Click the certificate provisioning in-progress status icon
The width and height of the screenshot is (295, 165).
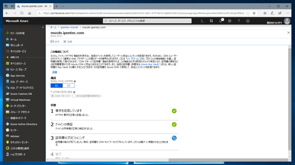(174, 138)
